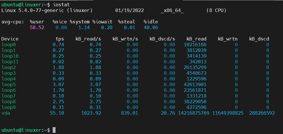Click the 'kB_read' column header
This screenshot has height=134, width=283.
click(196, 39)
